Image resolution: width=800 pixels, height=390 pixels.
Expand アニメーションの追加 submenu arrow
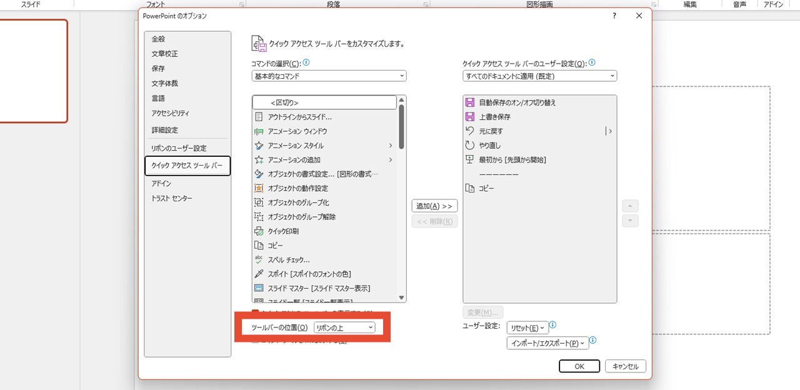coord(391,160)
